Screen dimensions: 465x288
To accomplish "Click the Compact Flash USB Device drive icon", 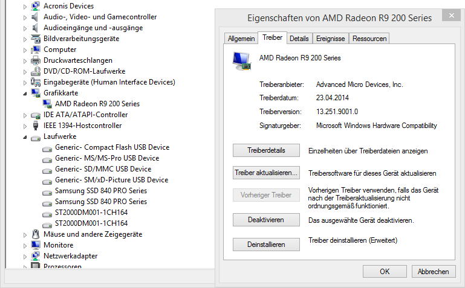I will [47, 149].
